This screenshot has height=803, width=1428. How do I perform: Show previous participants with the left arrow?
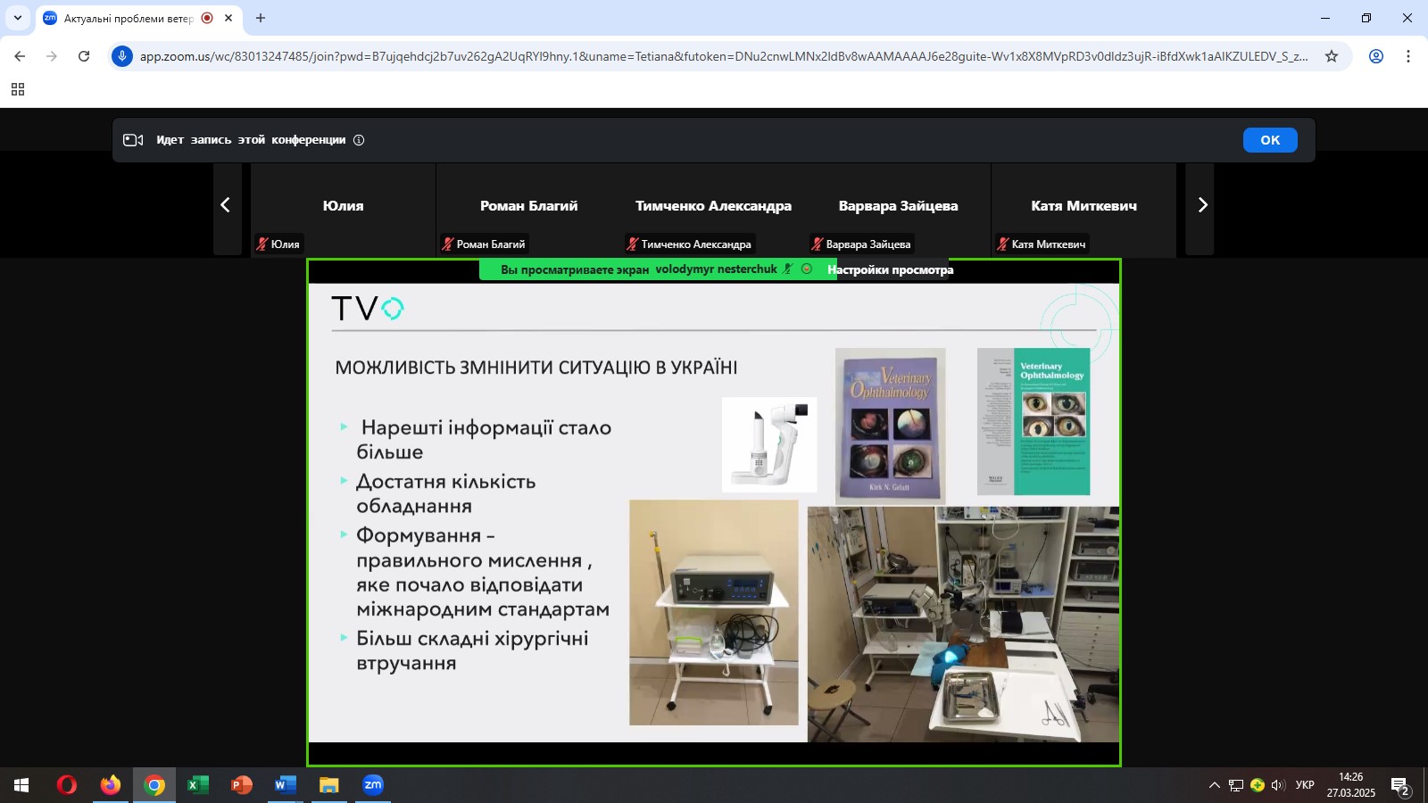coord(227,205)
